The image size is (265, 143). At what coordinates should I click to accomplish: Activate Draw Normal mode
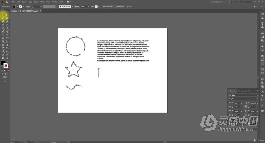pyautogui.click(x=2, y=74)
